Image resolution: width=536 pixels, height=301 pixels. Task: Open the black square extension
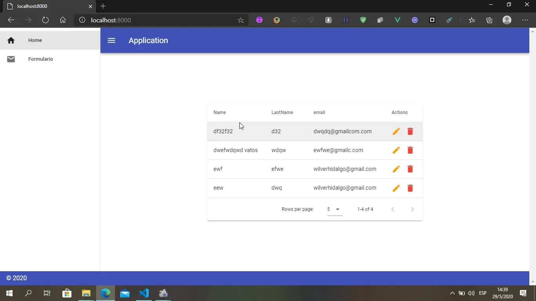[x=432, y=20]
